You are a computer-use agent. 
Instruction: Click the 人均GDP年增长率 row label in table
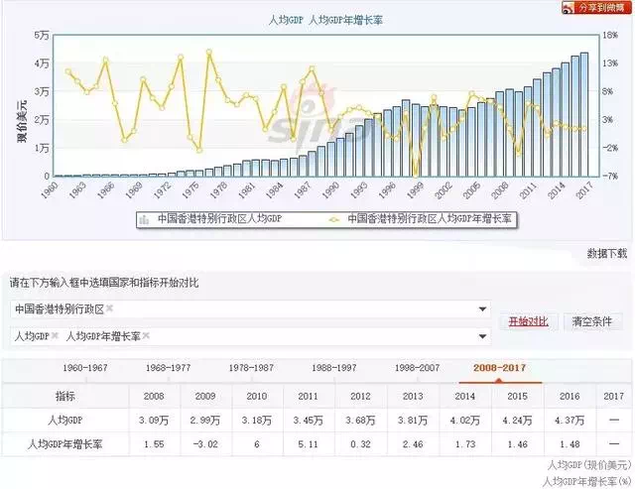[65, 444]
